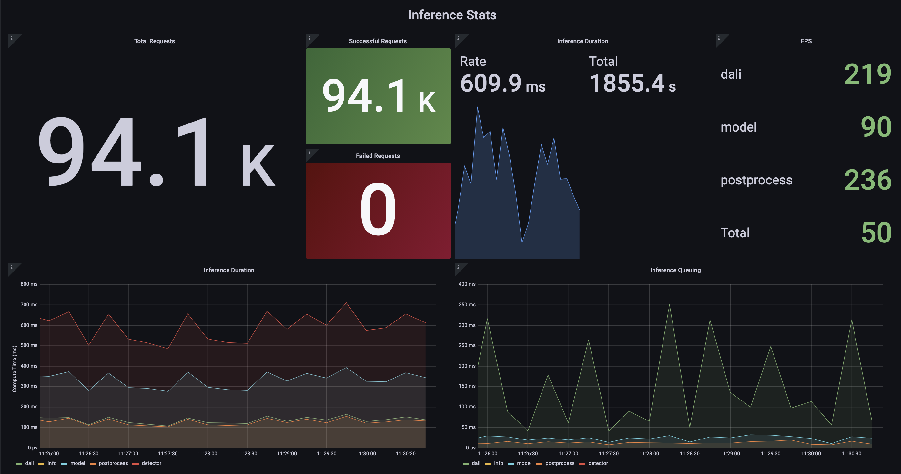Open the Inference Queuing panel title menu
Image resolution: width=901 pixels, height=474 pixels.
(x=675, y=270)
